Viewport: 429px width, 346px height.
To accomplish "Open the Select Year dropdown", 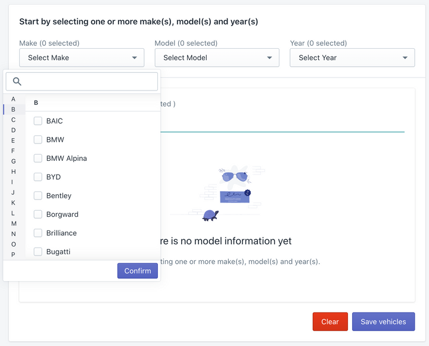I will [x=352, y=58].
